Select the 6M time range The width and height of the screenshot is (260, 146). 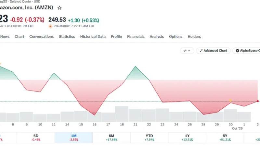(x=111, y=138)
